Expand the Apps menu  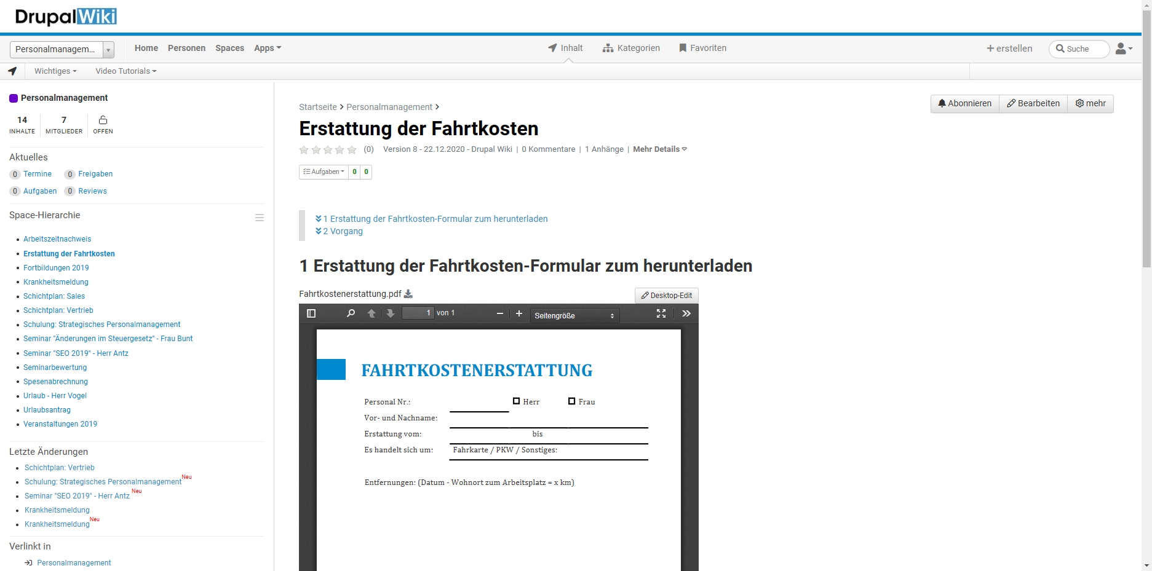(268, 48)
